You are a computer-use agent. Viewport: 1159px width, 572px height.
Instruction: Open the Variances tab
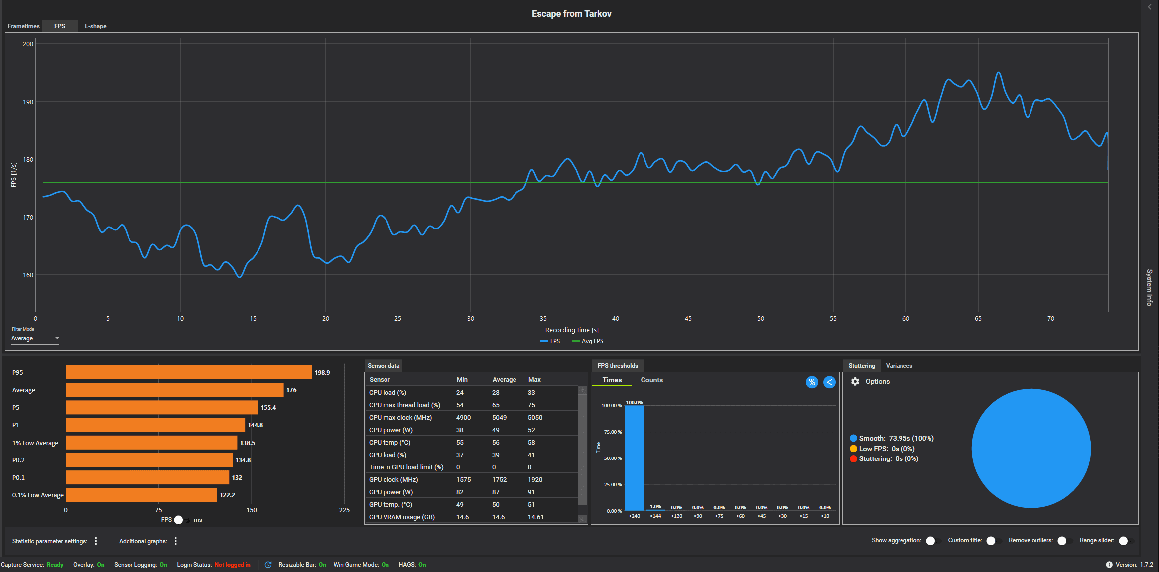[x=899, y=366]
